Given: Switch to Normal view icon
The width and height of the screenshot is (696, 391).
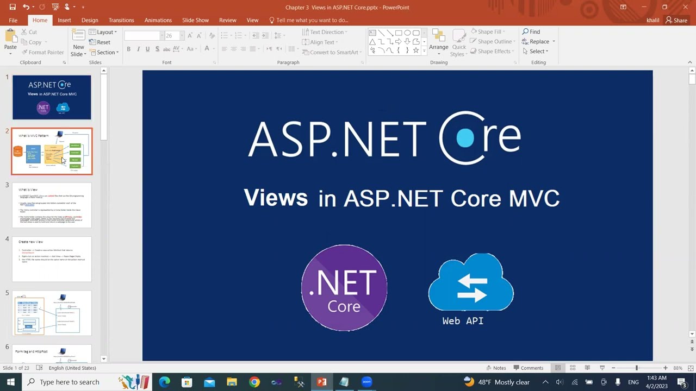Looking at the screenshot, I should coord(558,368).
